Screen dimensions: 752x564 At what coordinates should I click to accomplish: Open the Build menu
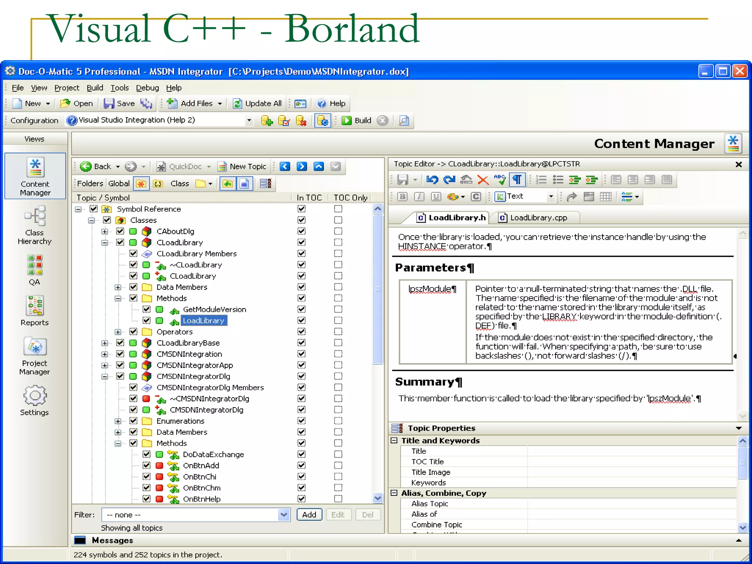pos(95,88)
